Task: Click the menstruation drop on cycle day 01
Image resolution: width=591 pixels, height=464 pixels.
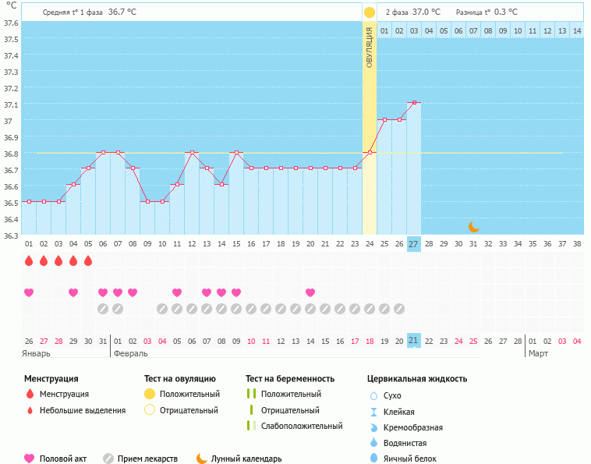Action: tap(29, 260)
